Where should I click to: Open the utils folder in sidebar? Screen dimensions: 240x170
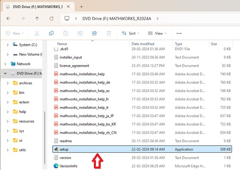(x=19, y=150)
